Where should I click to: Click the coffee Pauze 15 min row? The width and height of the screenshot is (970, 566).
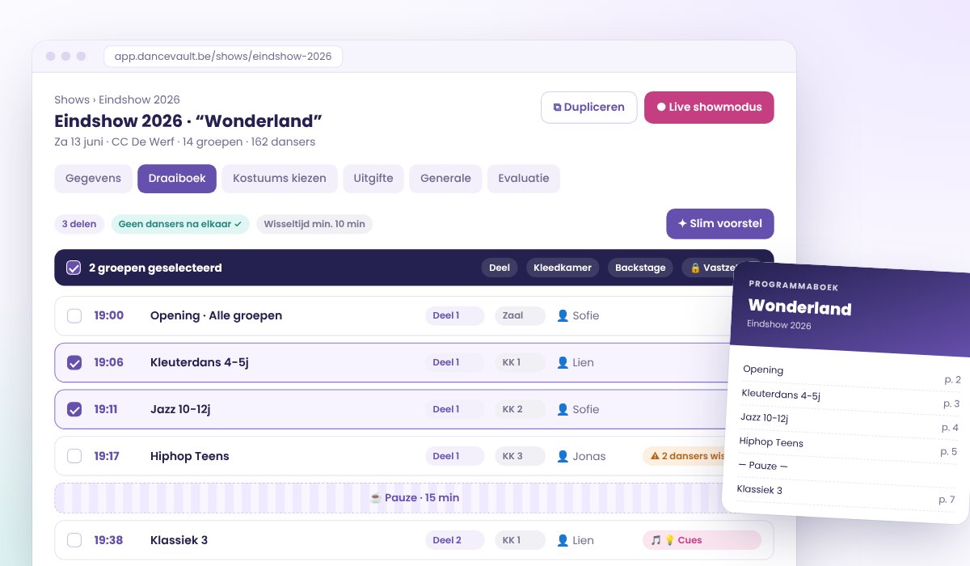click(414, 498)
